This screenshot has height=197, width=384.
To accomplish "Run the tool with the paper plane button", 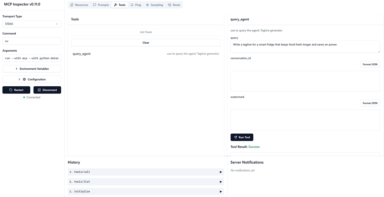I will click(x=242, y=137).
